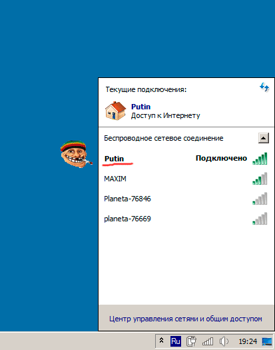Click the blue Putin connection name link
The width and height of the screenshot is (275, 350).
pyautogui.click(x=140, y=107)
